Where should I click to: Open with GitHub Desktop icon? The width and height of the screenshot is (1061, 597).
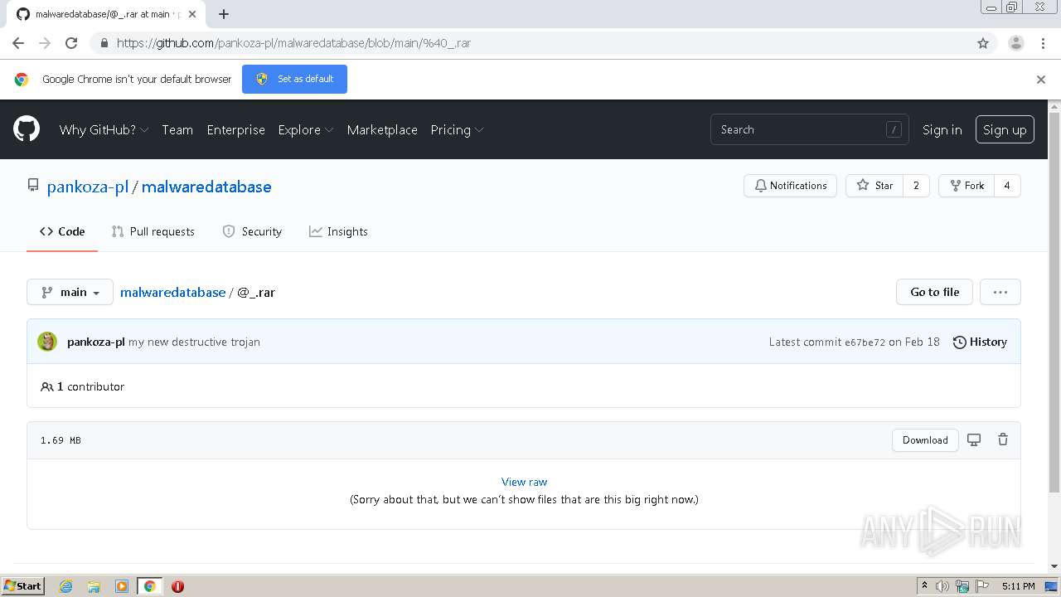[x=974, y=440]
